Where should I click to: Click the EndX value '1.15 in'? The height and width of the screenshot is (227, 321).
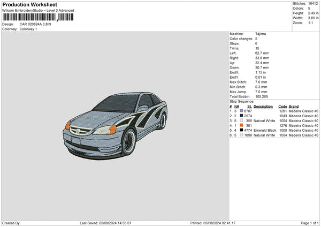click(x=261, y=72)
